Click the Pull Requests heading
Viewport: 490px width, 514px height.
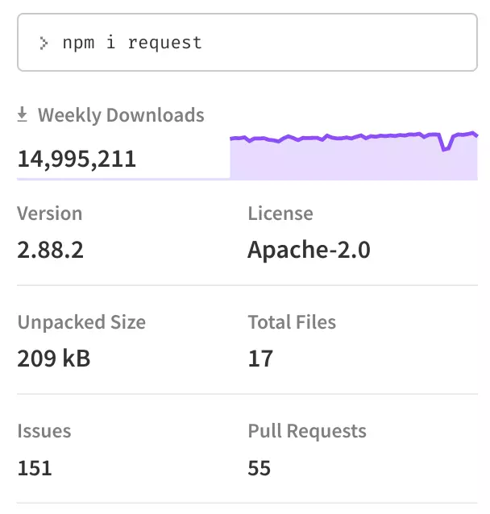click(x=307, y=431)
